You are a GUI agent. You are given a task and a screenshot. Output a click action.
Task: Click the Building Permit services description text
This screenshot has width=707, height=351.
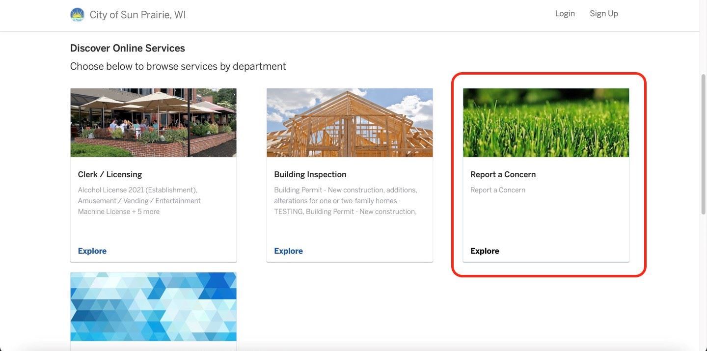[x=346, y=201]
